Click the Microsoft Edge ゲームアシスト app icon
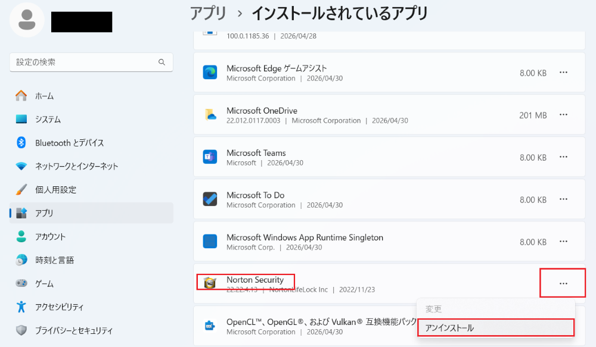596x347 pixels. tap(210, 72)
